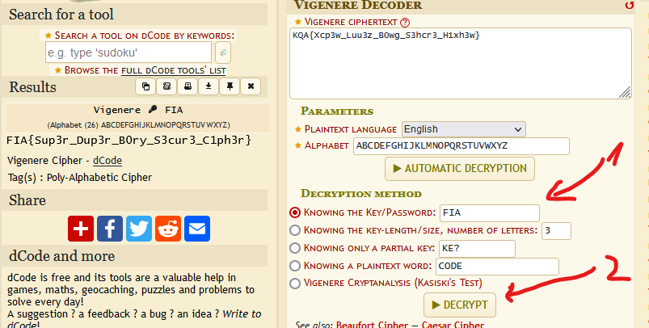Submit tool search with the enter-arrow button
The image size is (649, 328).
coord(223,53)
